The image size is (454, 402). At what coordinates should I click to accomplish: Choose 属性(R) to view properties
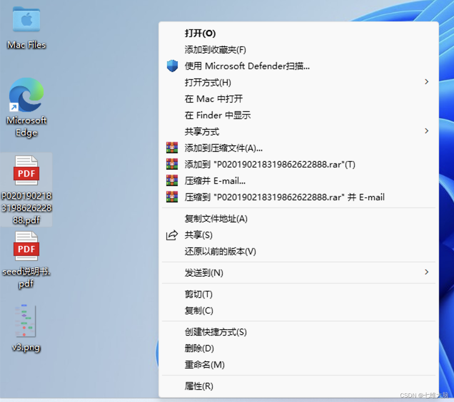pos(299,386)
